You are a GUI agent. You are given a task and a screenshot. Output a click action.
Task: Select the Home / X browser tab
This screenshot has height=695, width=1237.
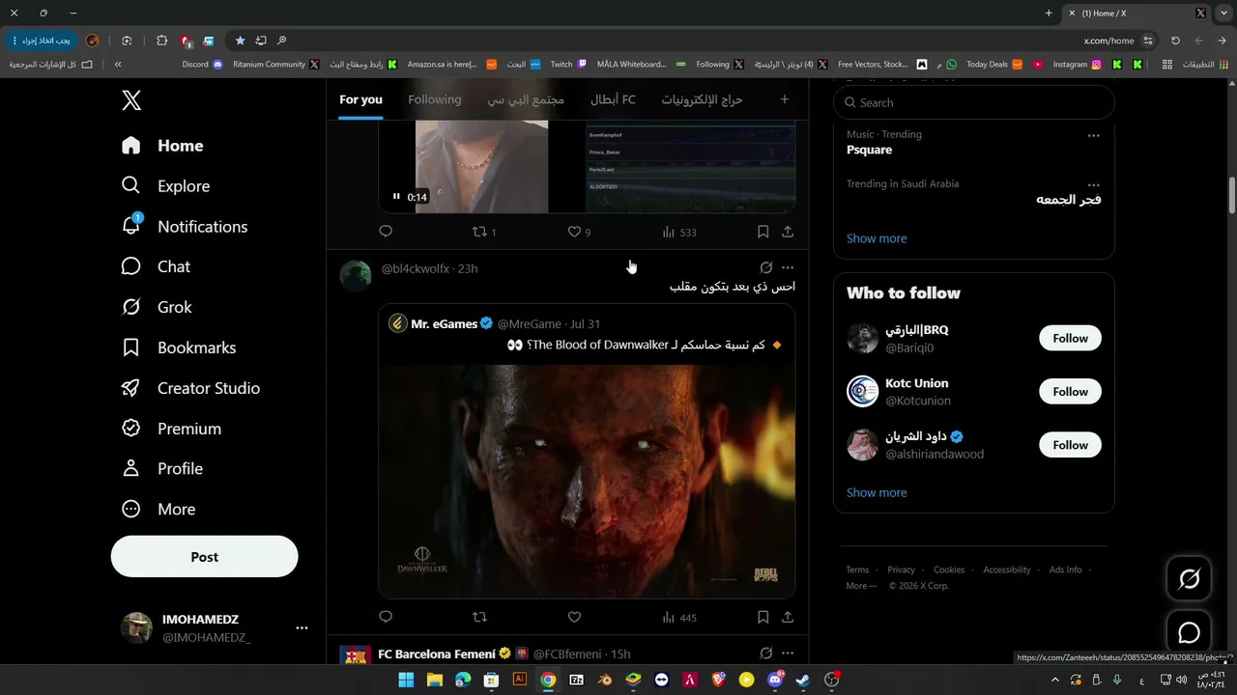(1137, 14)
